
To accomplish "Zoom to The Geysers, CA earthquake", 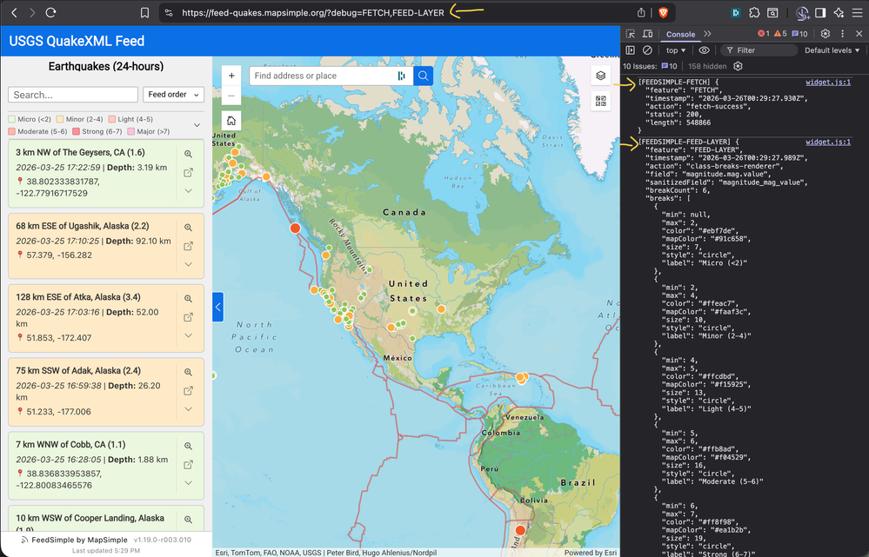I will coord(189,154).
